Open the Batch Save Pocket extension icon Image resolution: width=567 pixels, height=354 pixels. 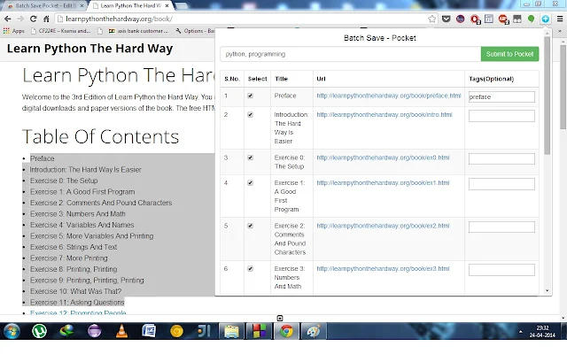click(x=546, y=19)
